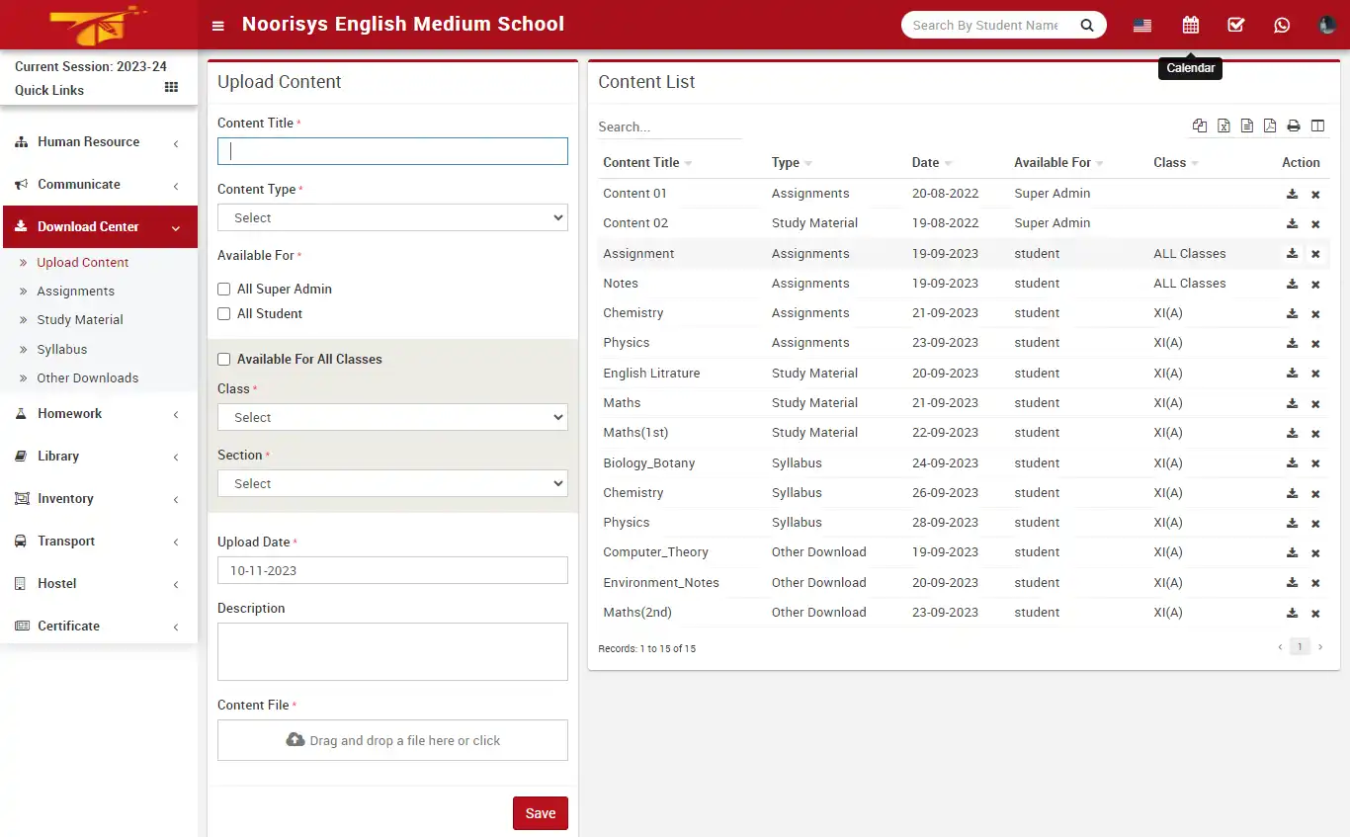Copy the content list data
Viewport: 1350px width, 837px height.
click(1200, 126)
